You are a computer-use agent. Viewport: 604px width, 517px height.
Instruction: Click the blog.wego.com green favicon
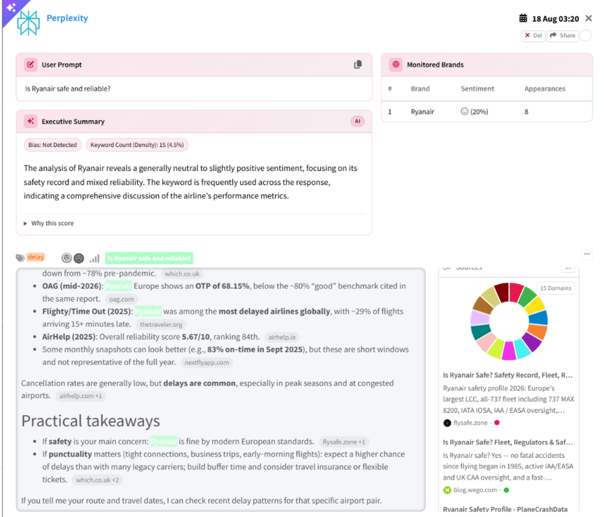tap(447, 490)
